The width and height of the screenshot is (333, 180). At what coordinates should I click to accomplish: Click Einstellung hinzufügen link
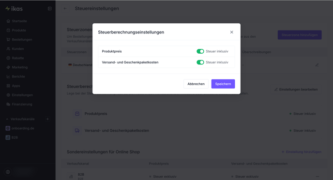(302, 152)
